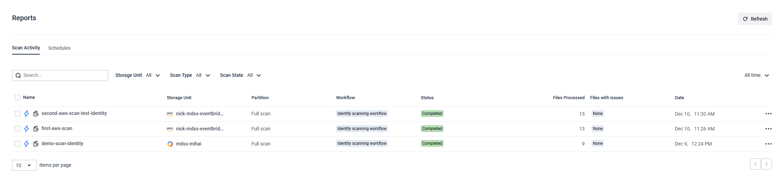784x176 pixels.
Task: Click the Google Cloud icon for mdss-mihai
Action: coord(170,144)
